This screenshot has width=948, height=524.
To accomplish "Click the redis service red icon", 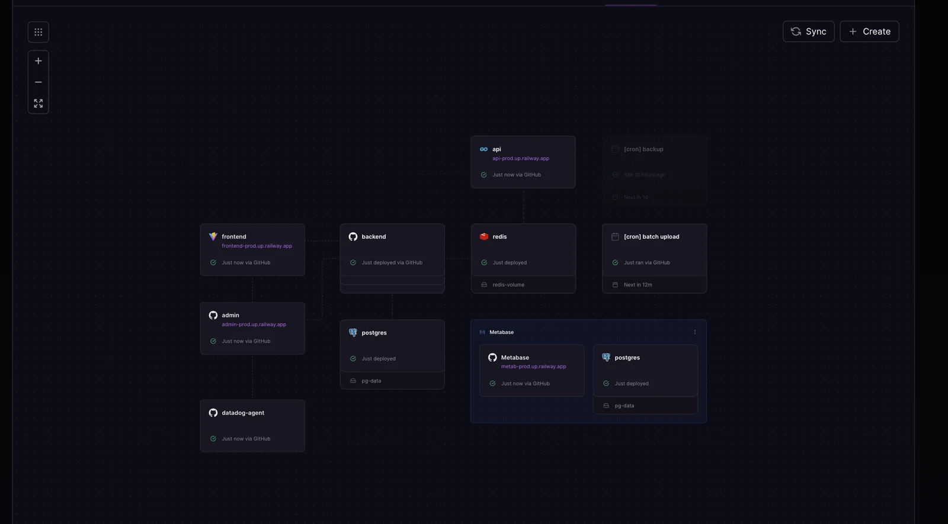I will click(484, 237).
